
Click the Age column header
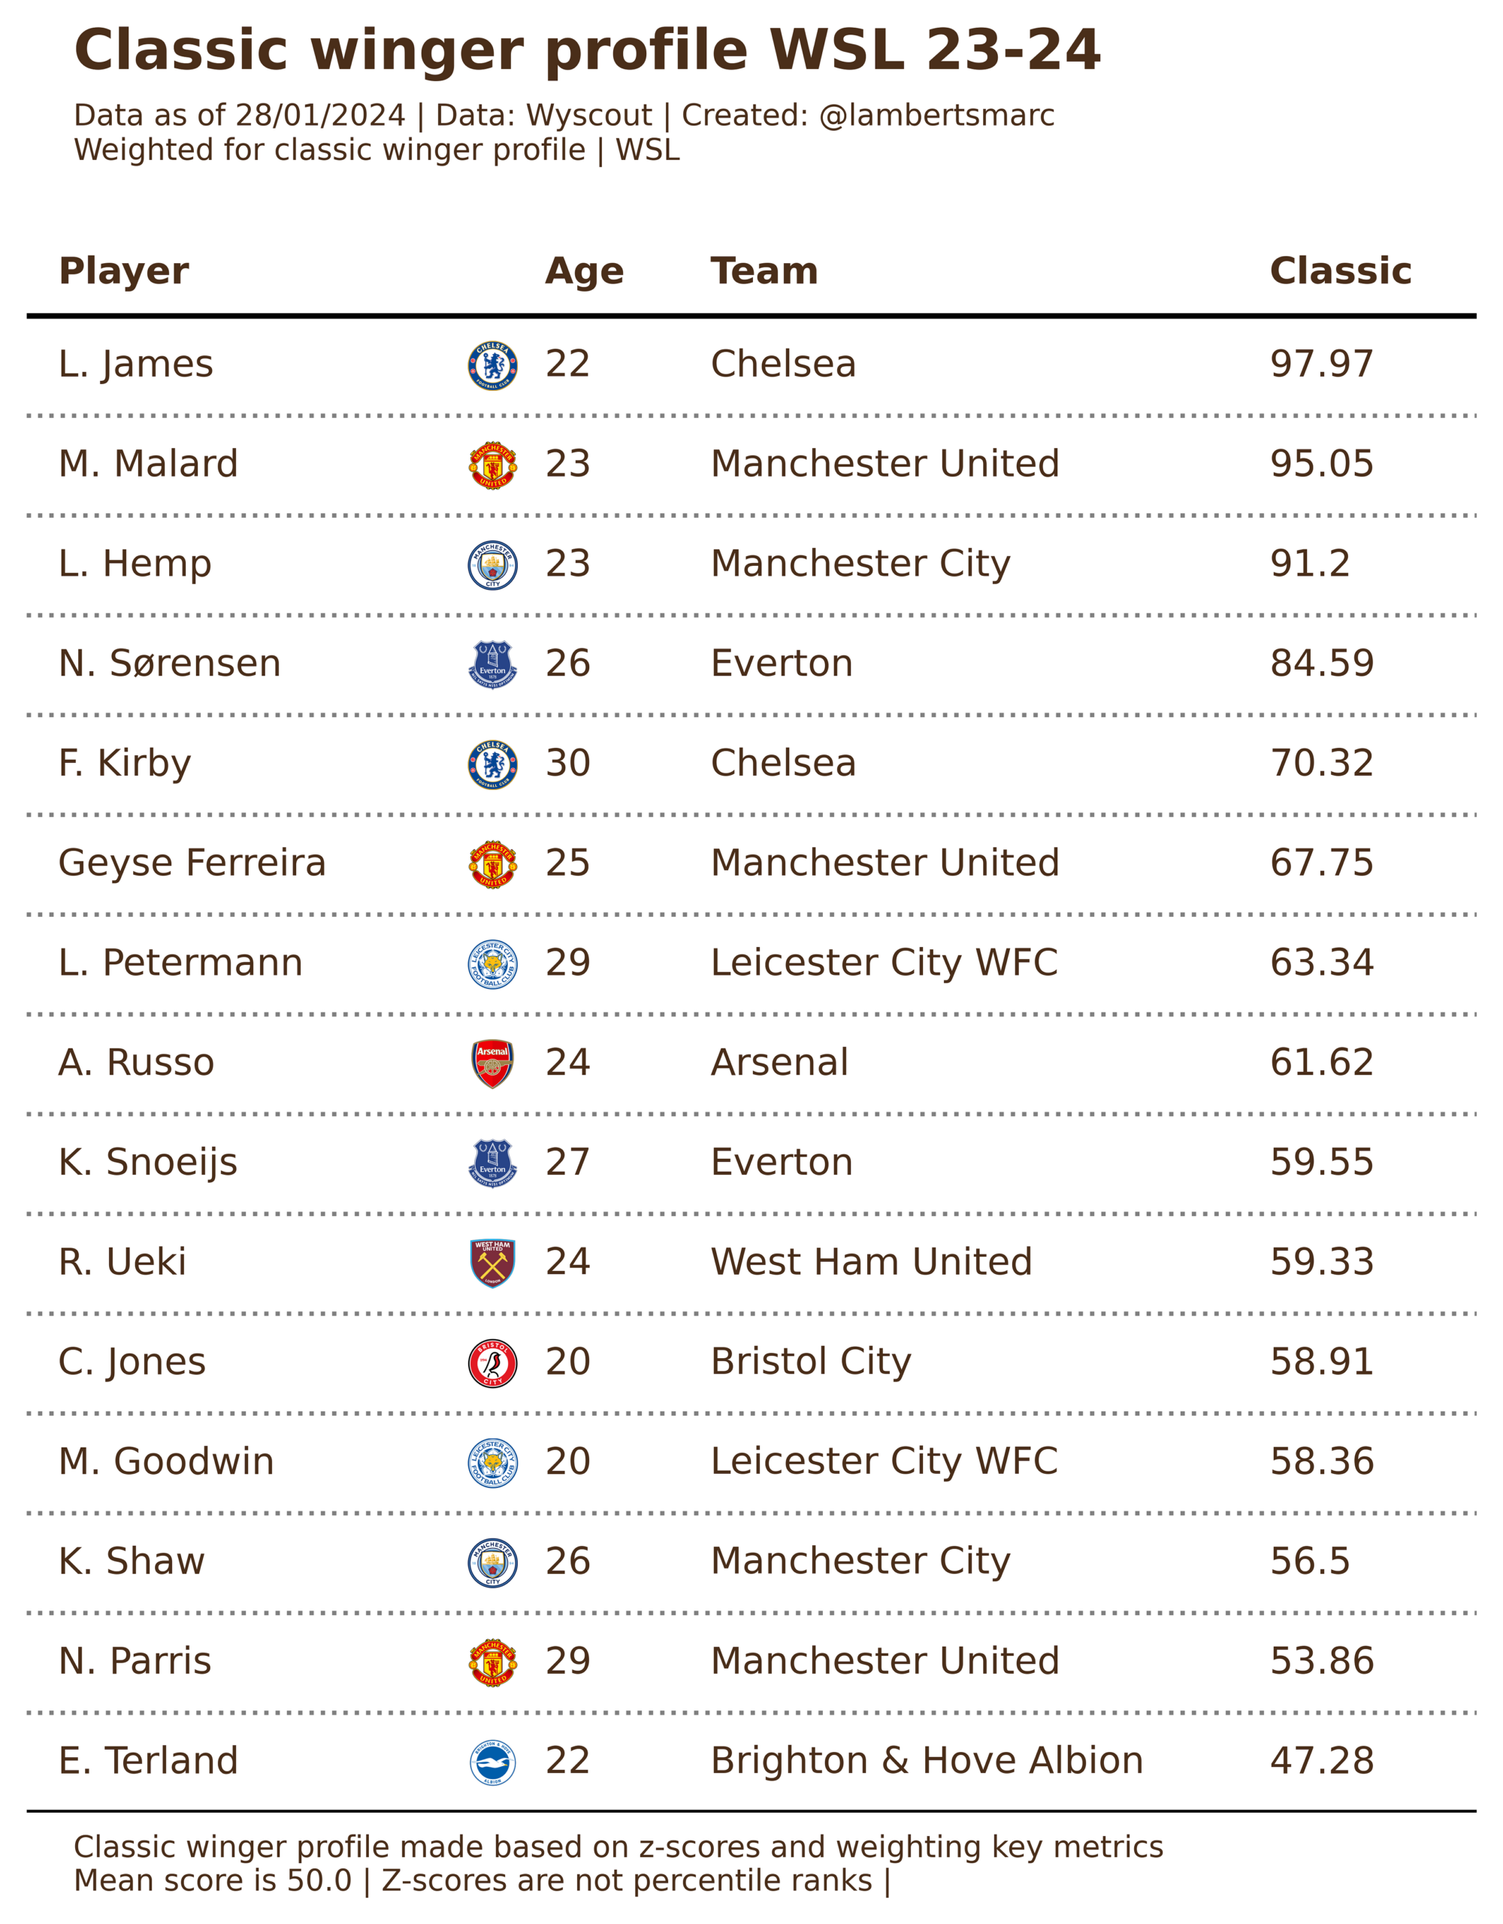coord(584,271)
